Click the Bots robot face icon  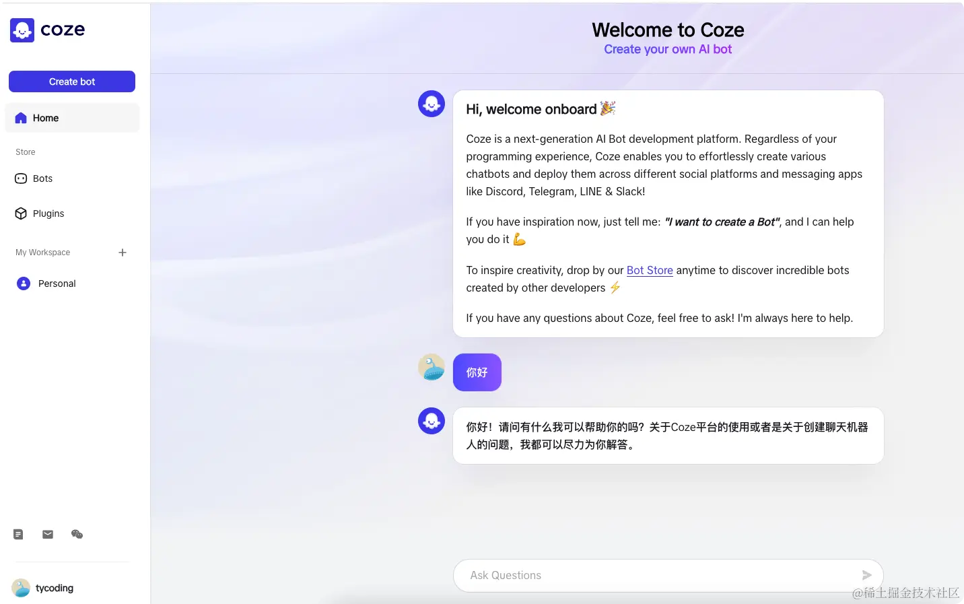click(x=21, y=178)
